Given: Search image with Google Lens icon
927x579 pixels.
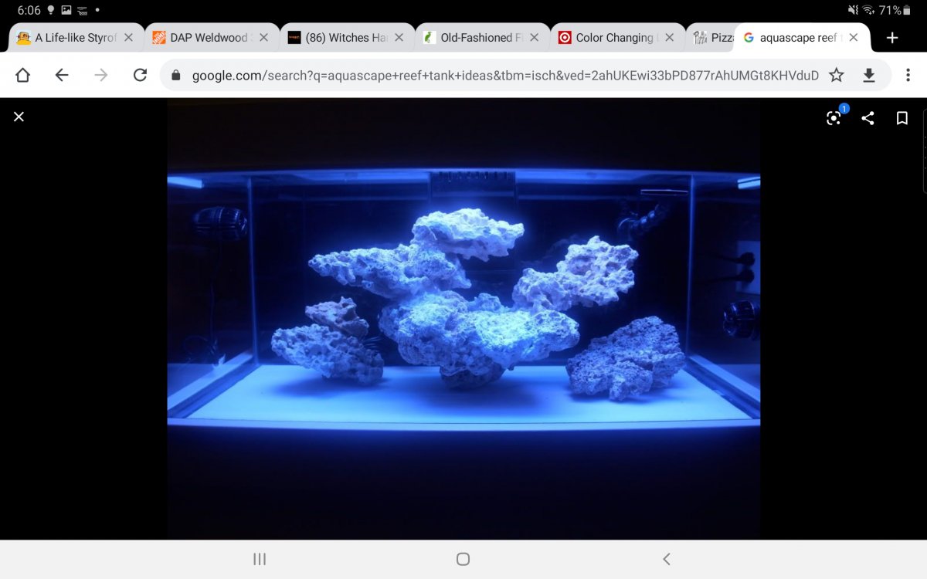Looking at the screenshot, I should (834, 118).
